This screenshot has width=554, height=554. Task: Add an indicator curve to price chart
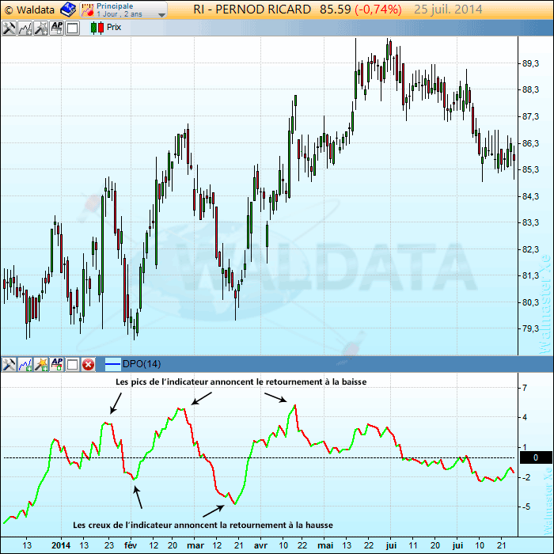25,28
